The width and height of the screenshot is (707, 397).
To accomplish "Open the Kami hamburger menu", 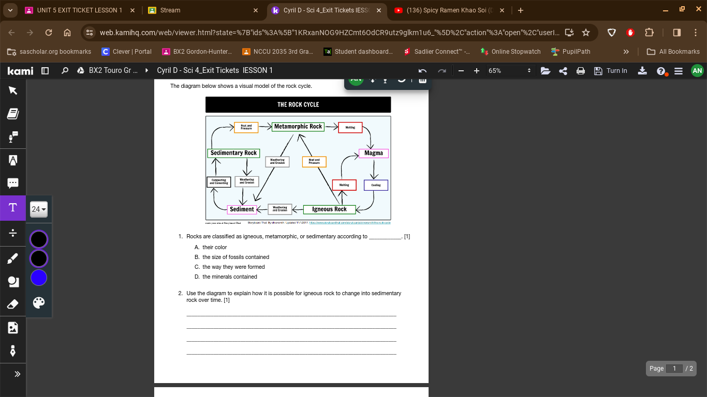I will [x=679, y=71].
